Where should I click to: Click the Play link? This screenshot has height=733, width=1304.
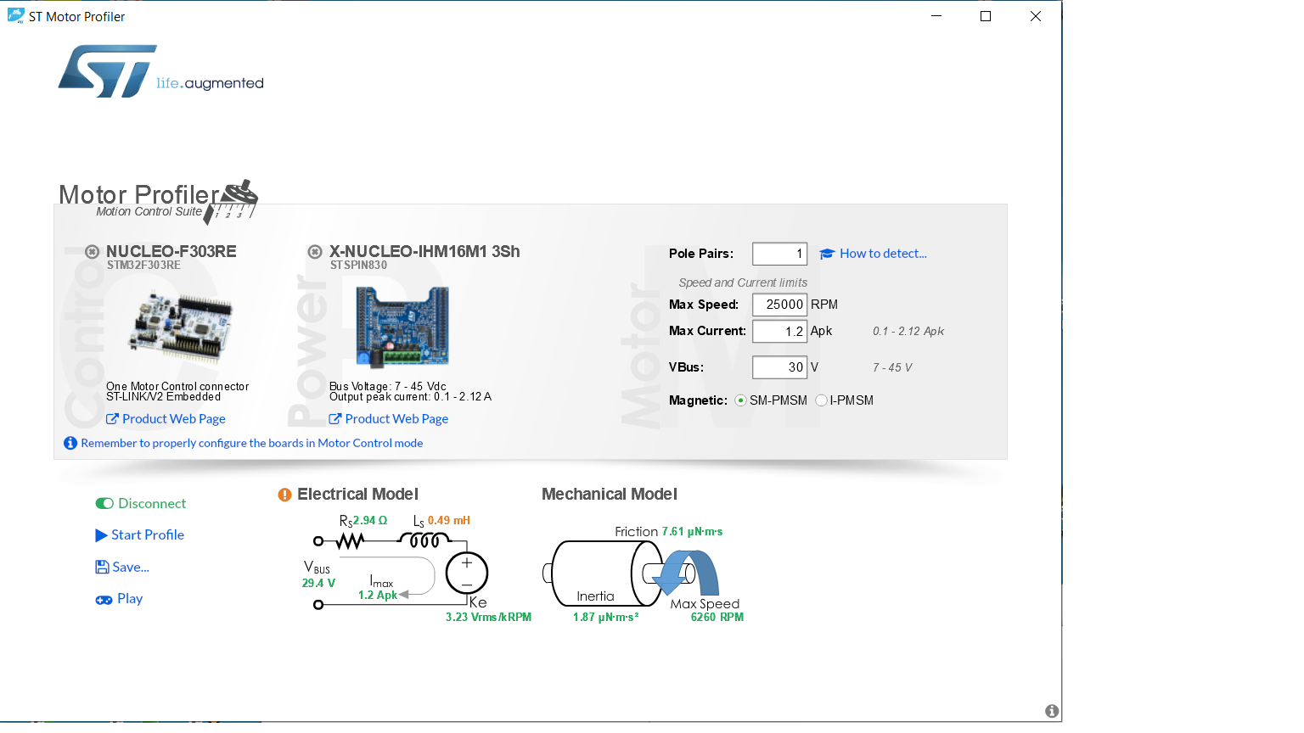[x=130, y=599]
